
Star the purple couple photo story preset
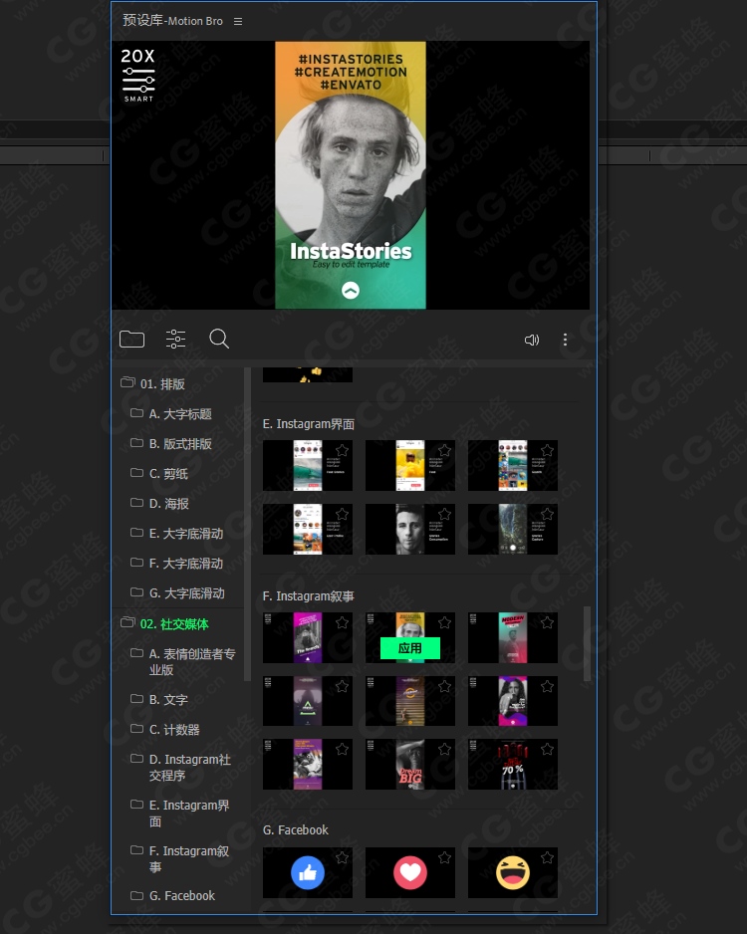[x=342, y=749]
